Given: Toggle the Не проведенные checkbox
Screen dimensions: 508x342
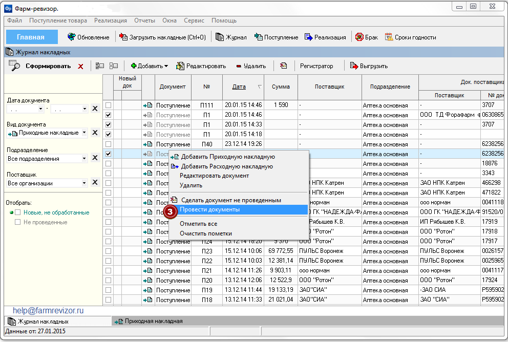Looking at the screenshot, I should tap(18, 222).
